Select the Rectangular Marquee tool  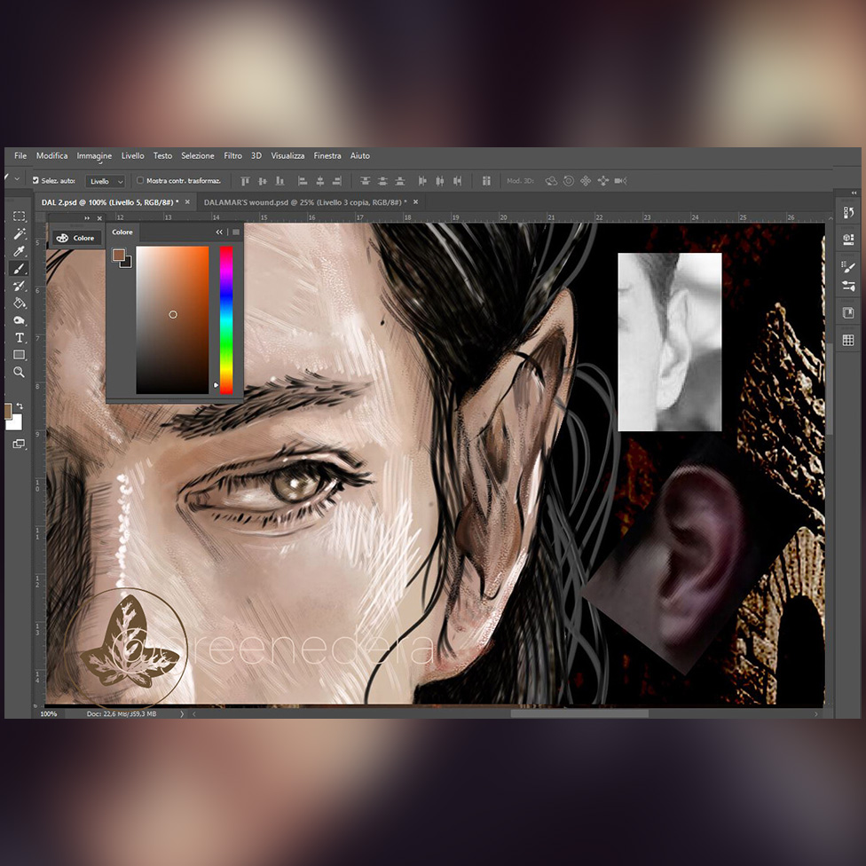coord(20,216)
